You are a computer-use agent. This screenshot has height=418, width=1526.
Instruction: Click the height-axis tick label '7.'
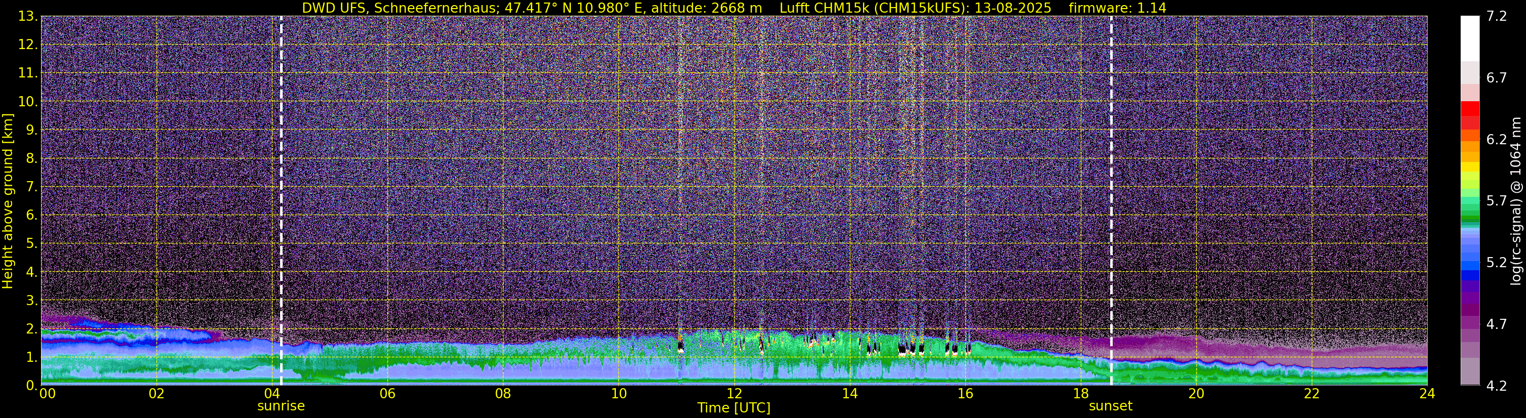click(32, 187)
